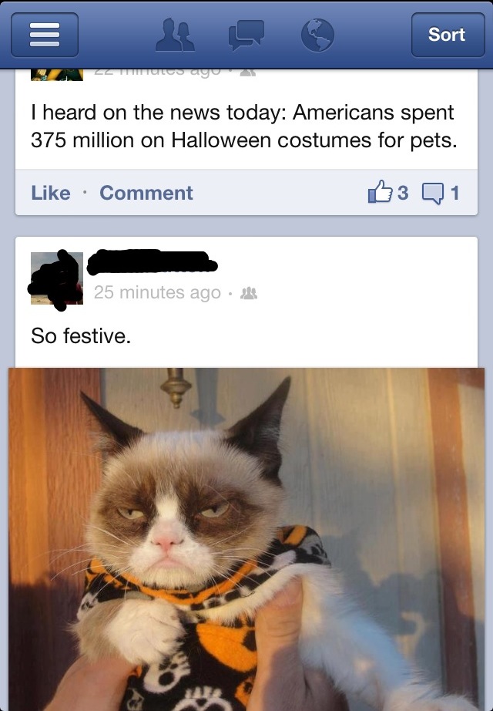Open the partially hidden top profile thumbnail

click(x=57, y=75)
